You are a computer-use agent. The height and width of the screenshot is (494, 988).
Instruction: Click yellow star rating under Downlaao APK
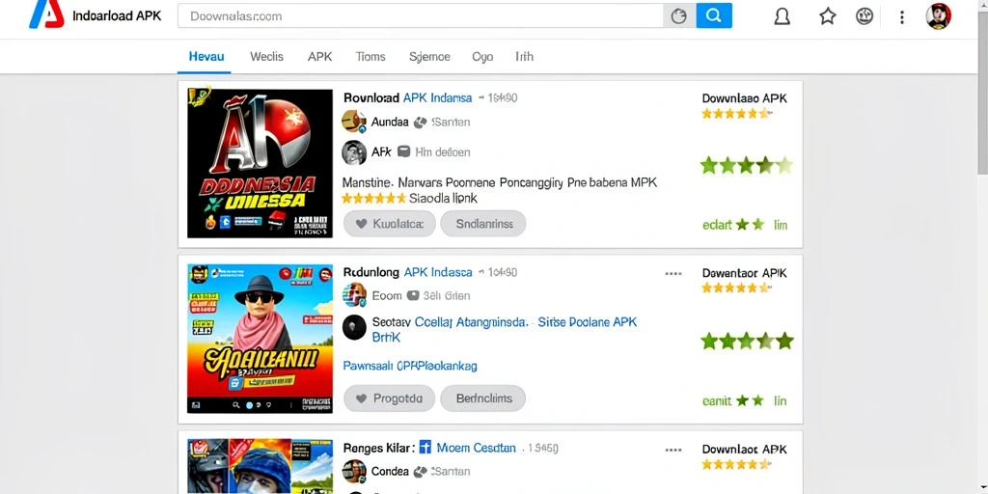click(x=736, y=114)
